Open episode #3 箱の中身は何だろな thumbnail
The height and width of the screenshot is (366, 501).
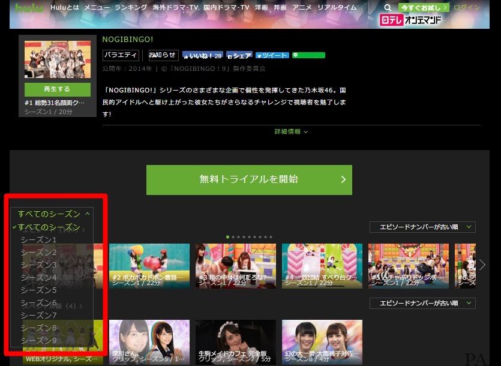tap(236, 266)
